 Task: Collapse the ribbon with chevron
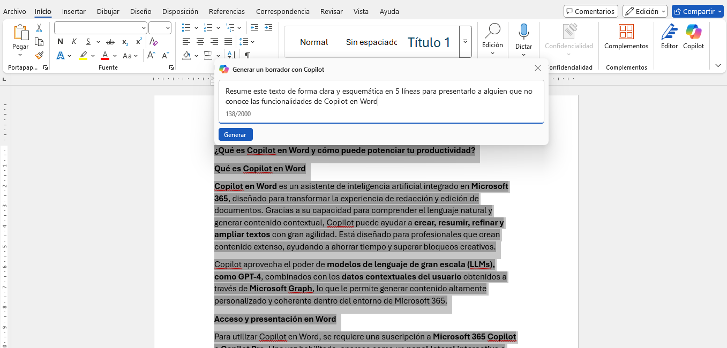point(718,65)
